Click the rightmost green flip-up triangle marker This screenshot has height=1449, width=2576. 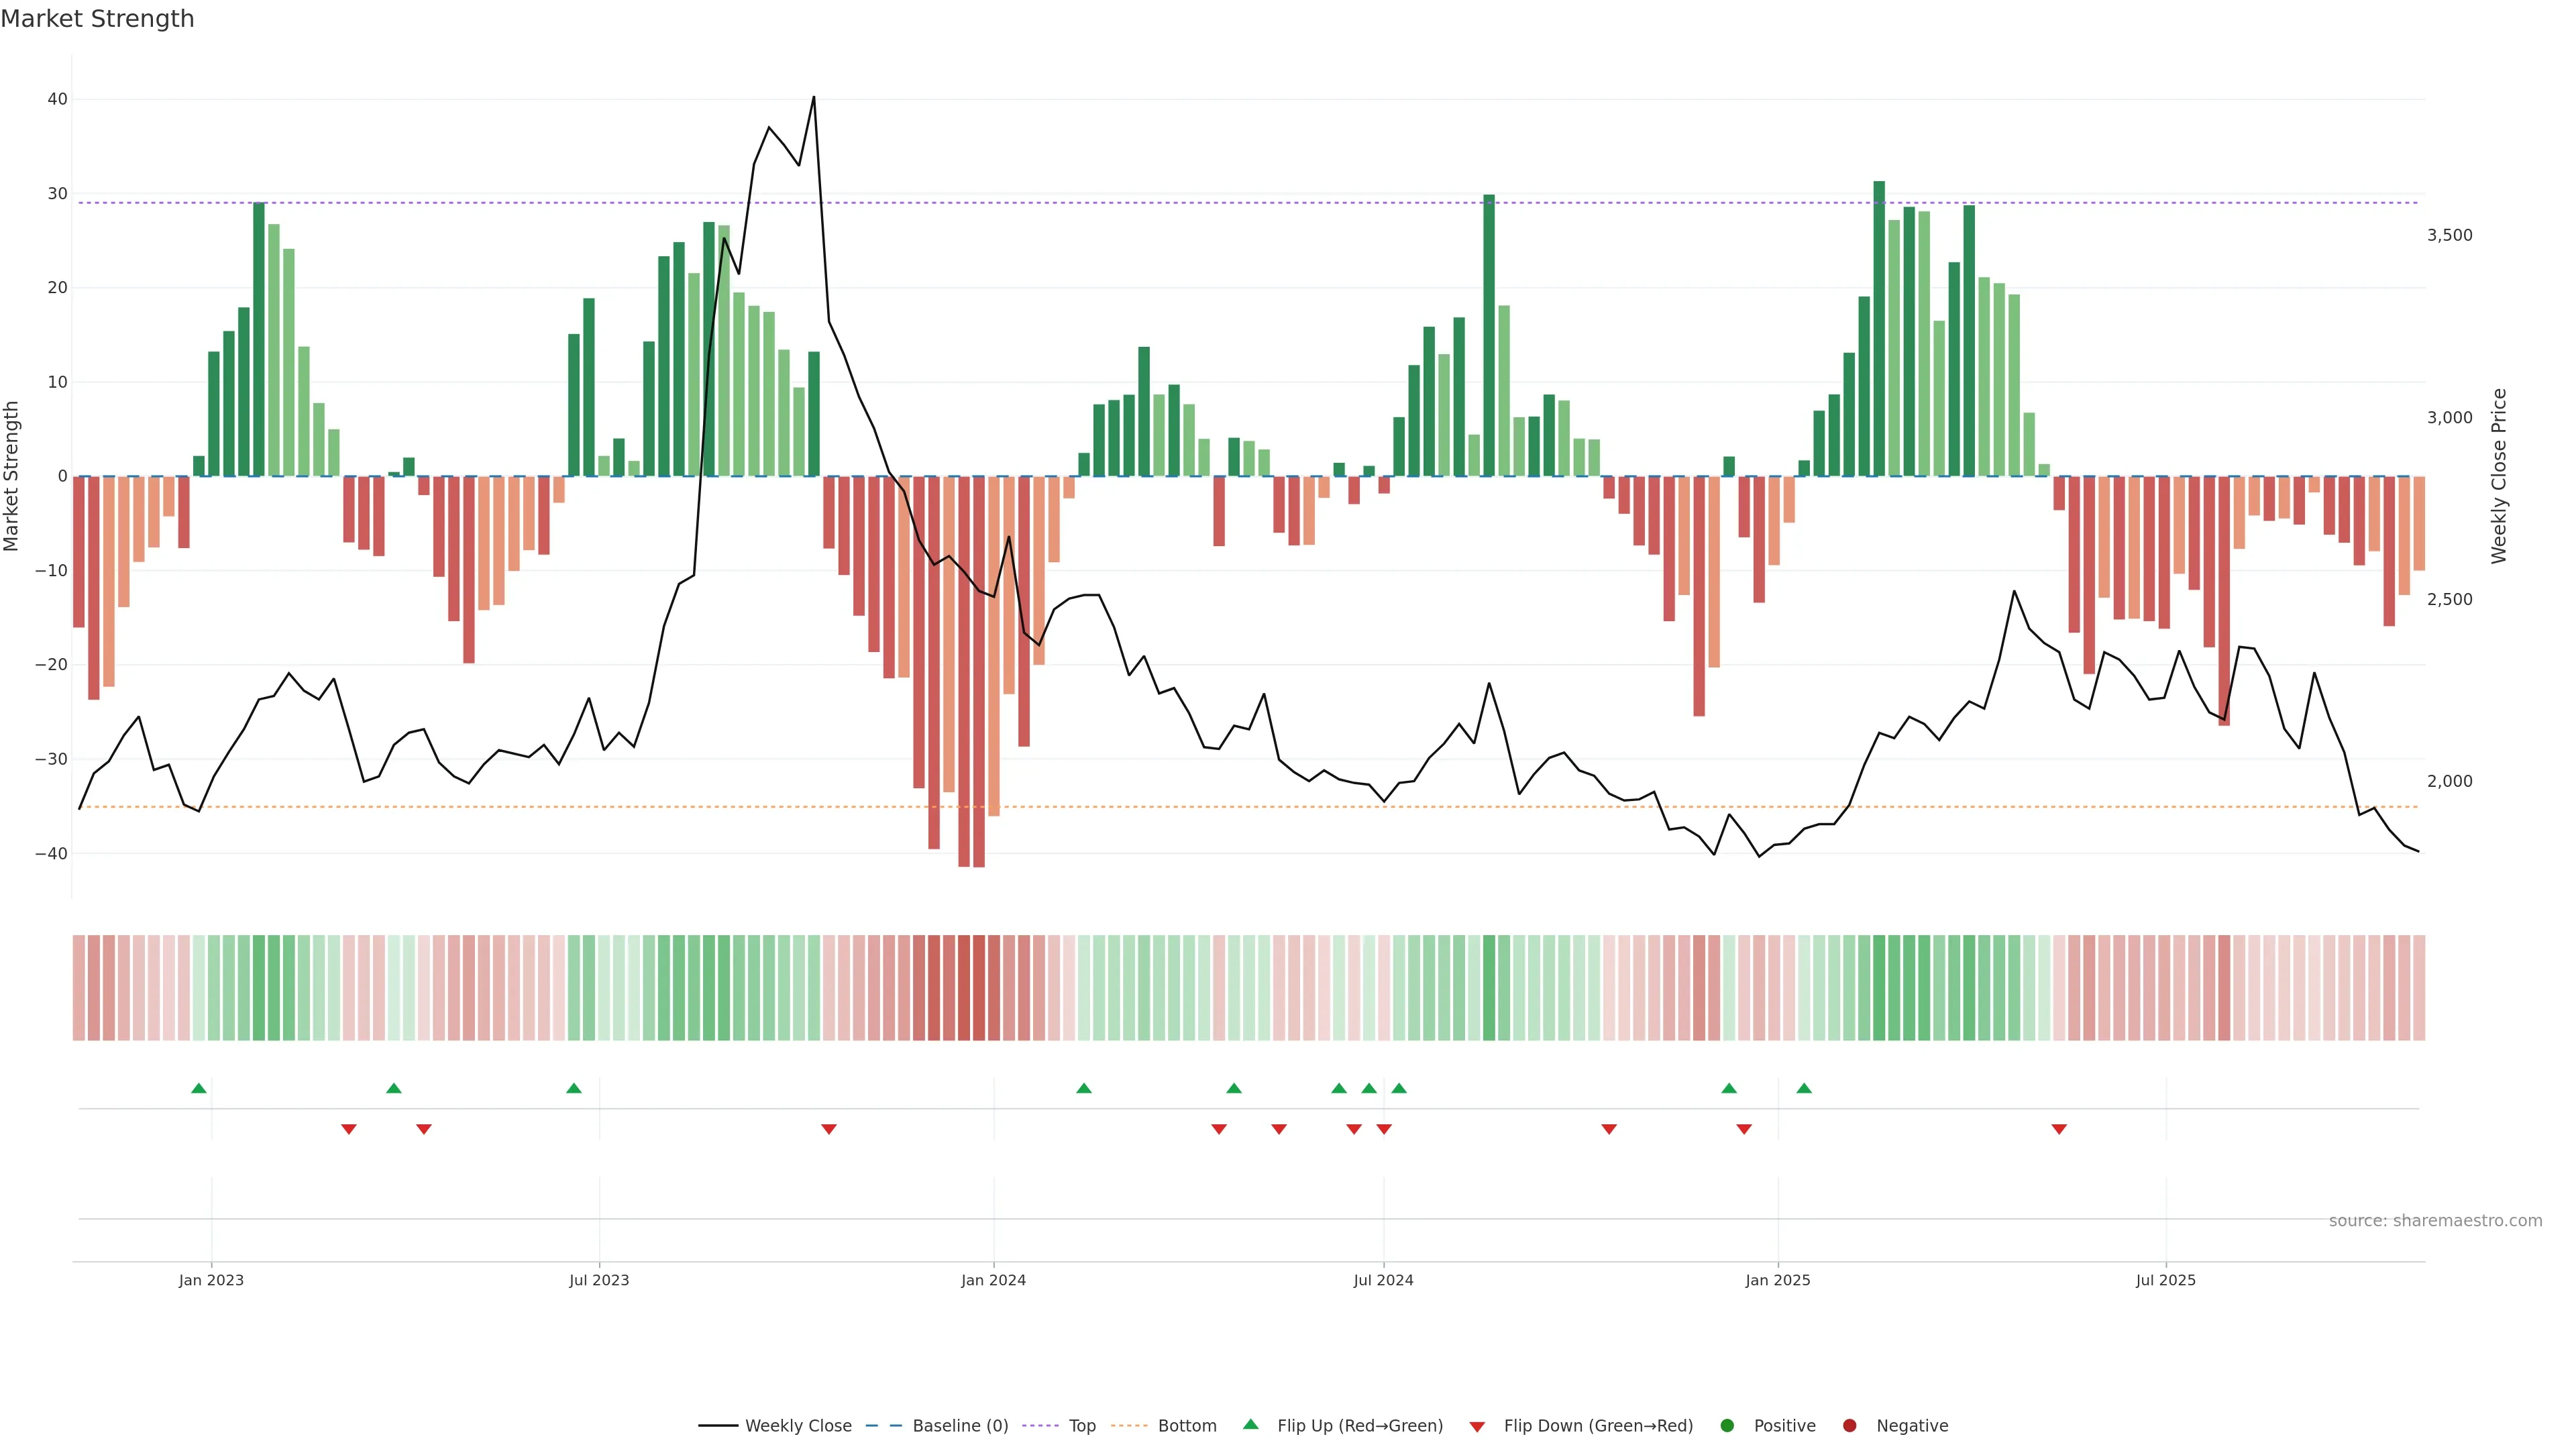tap(1803, 1088)
